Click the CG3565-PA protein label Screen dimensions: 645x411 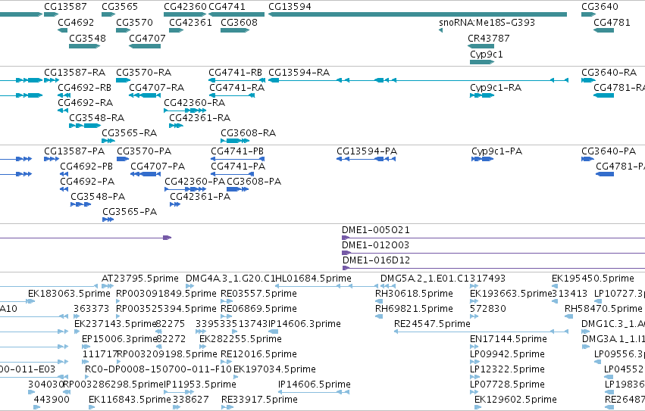[x=130, y=212]
